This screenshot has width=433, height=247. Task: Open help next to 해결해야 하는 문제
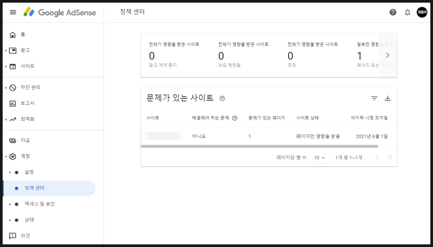(x=235, y=118)
